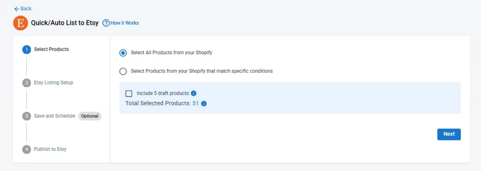The height and width of the screenshot is (171, 481).
Task: Open the How it Works help link
Action: (x=124, y=23)
